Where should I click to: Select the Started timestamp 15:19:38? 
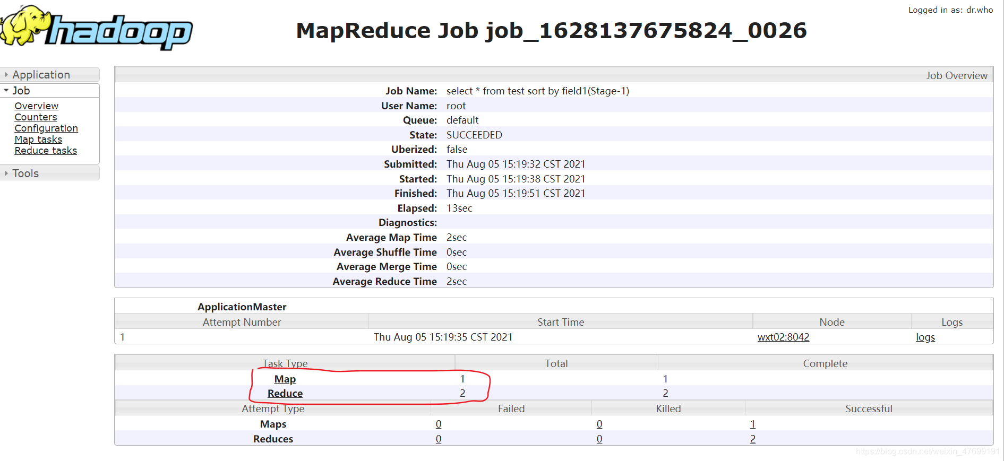(x=516, y=179)
